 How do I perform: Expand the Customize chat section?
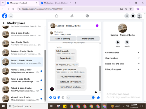coord(122,53)
